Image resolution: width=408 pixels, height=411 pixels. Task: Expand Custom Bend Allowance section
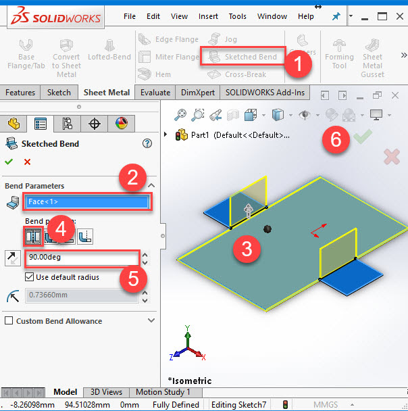pos(151,320)
